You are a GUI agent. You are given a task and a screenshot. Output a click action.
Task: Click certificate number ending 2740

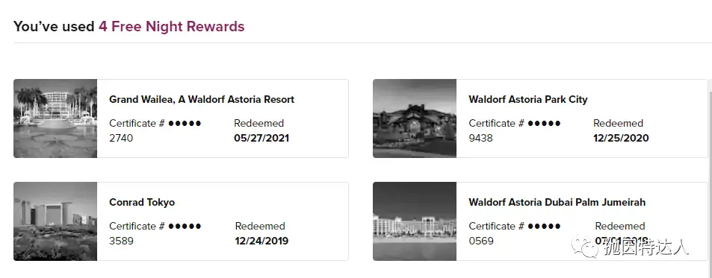(121, 138)
